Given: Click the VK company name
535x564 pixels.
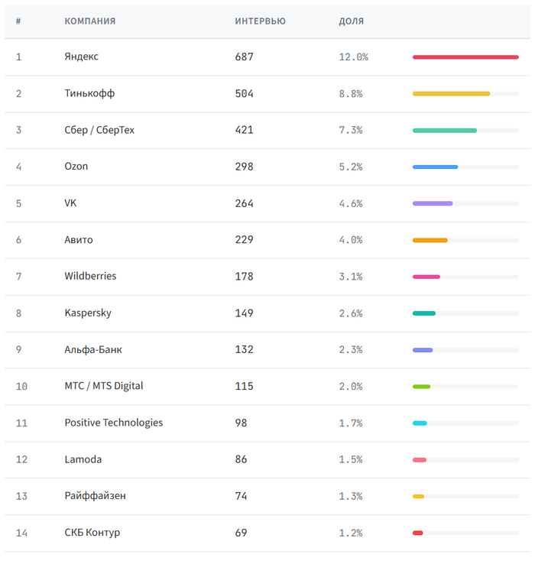Looking at the screenshot, I should [71, 203].
